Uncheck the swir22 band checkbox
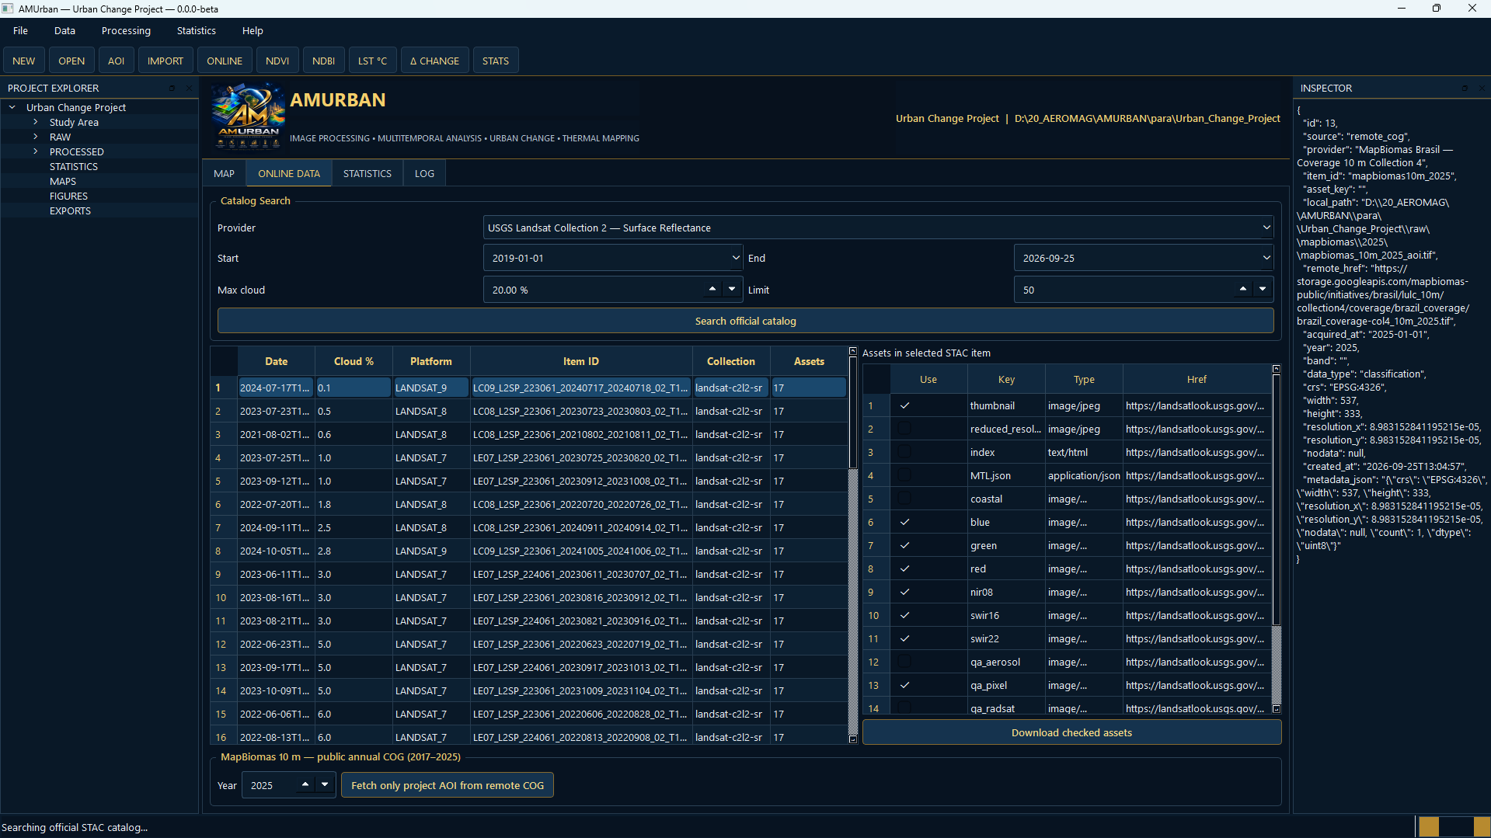The width and height of the screenshot is (1491, 838). pos(904,638)
